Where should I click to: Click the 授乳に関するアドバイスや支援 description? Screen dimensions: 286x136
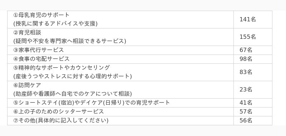pyautogui.click(x=55, y=24)
